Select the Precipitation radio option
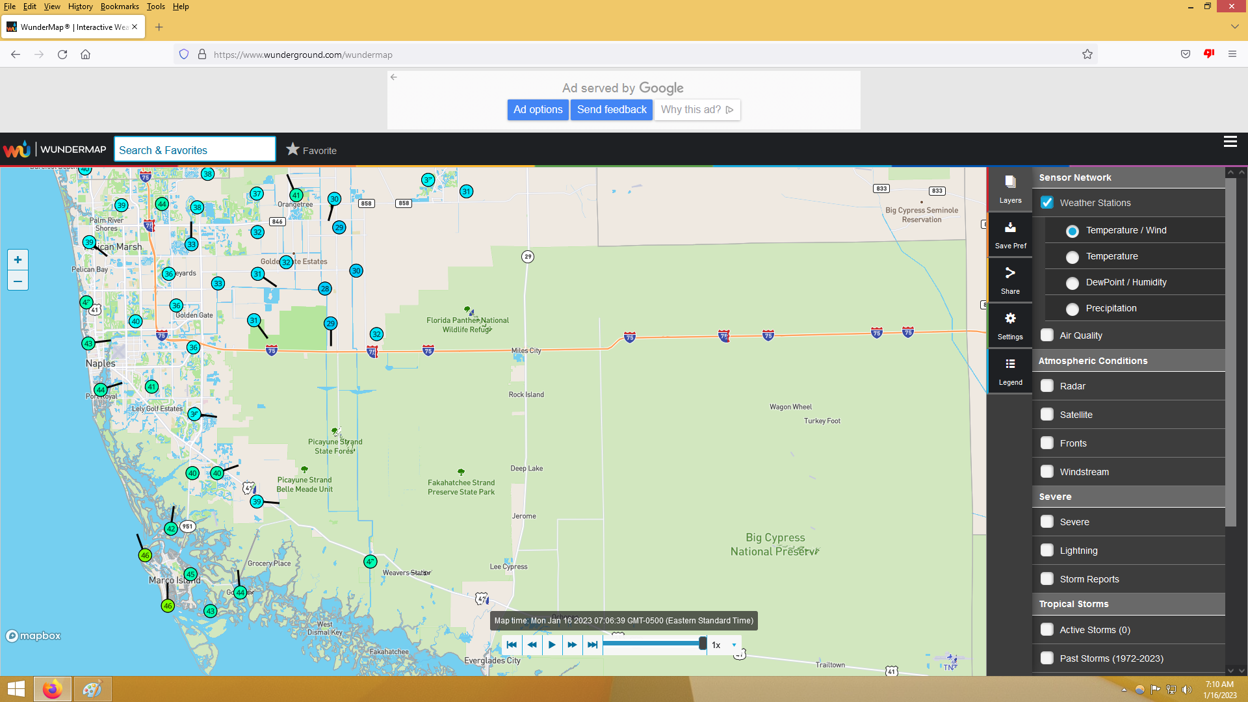The height and width of the screenshot is (702, 1248). [x=1072, y=309]
